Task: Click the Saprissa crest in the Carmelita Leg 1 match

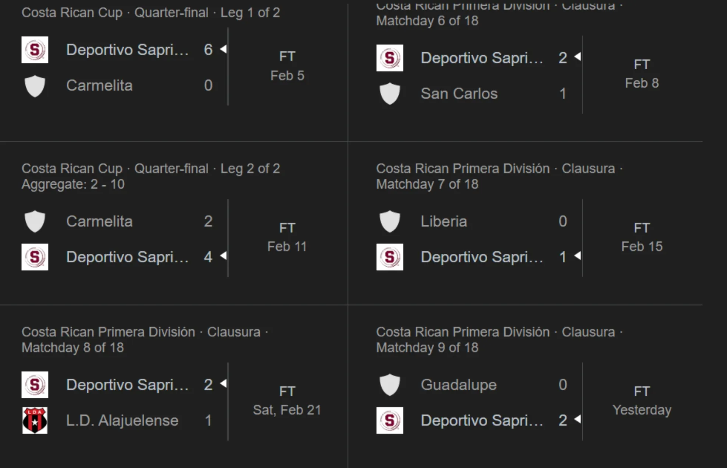Action: 34,50
